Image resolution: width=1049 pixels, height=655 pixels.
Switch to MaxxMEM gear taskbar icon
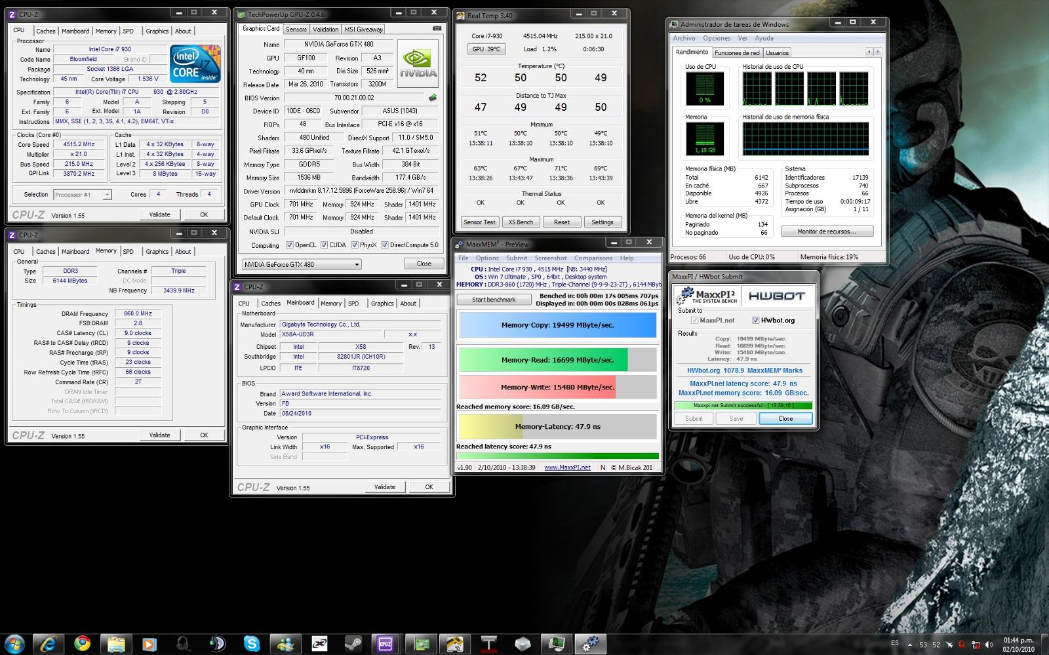coord(591,644)
